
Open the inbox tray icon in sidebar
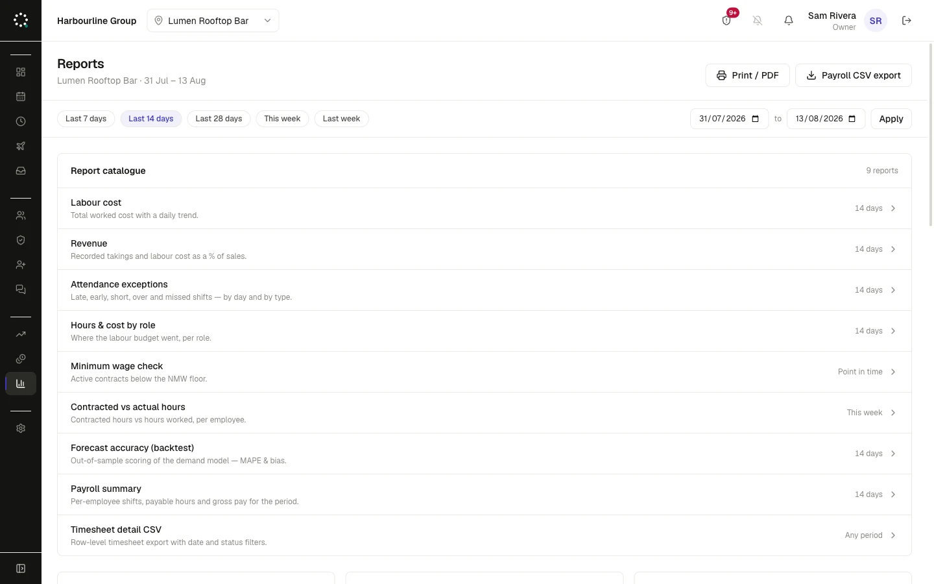[x=21, y=171]
